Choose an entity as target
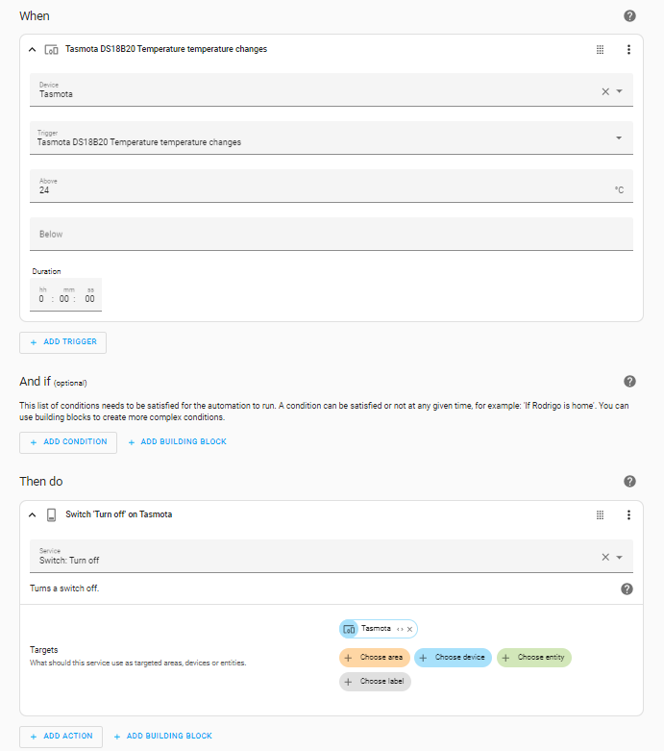Screen dimensions: 664x751 [534, 658]
